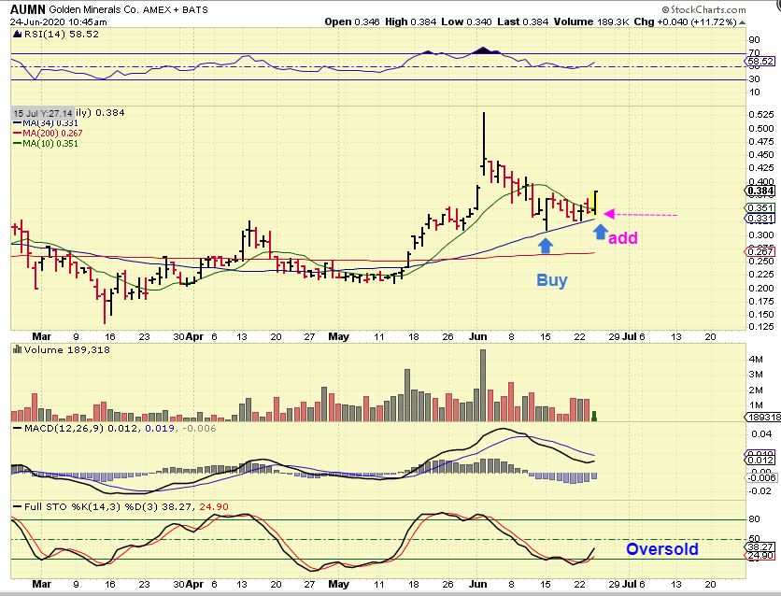Image resolution: width=781 pixels, height=596 pixels.
Task: Click the -0.006 MACD histogram tag on right axis
Action: [760, 477]
